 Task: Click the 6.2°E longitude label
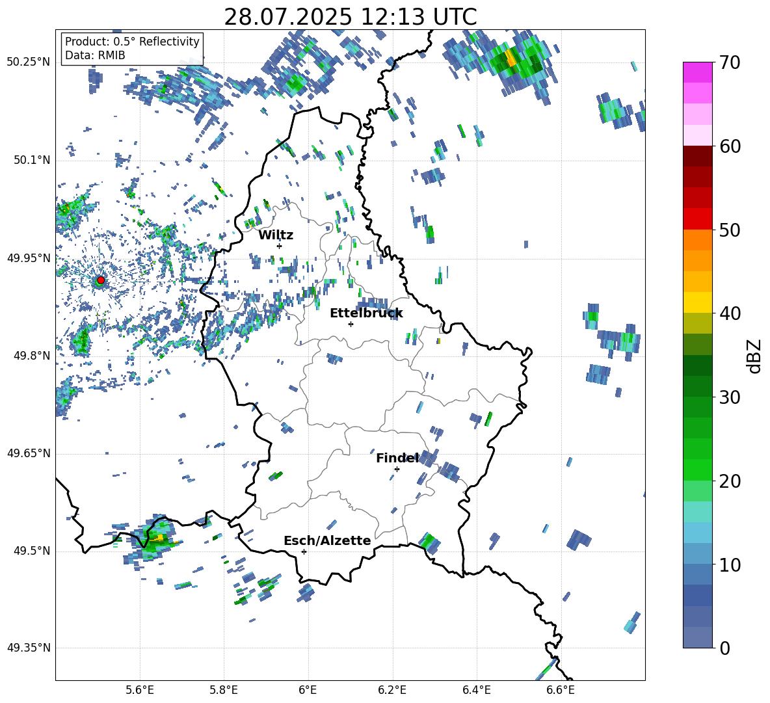click(392, 691)
